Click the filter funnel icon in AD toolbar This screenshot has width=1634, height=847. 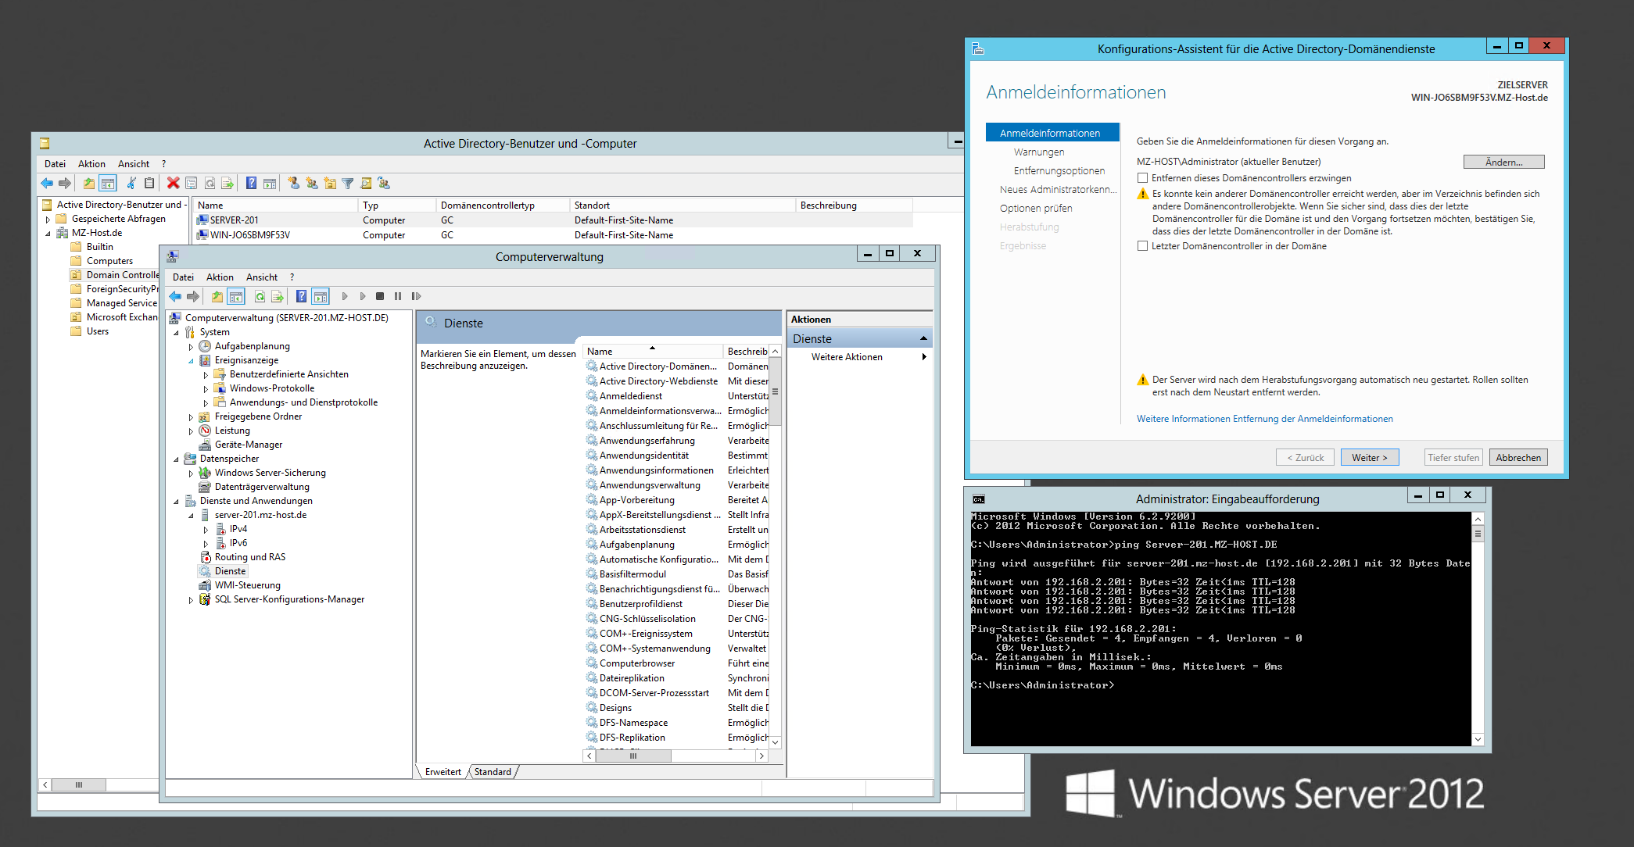click(x=348, y=183)
